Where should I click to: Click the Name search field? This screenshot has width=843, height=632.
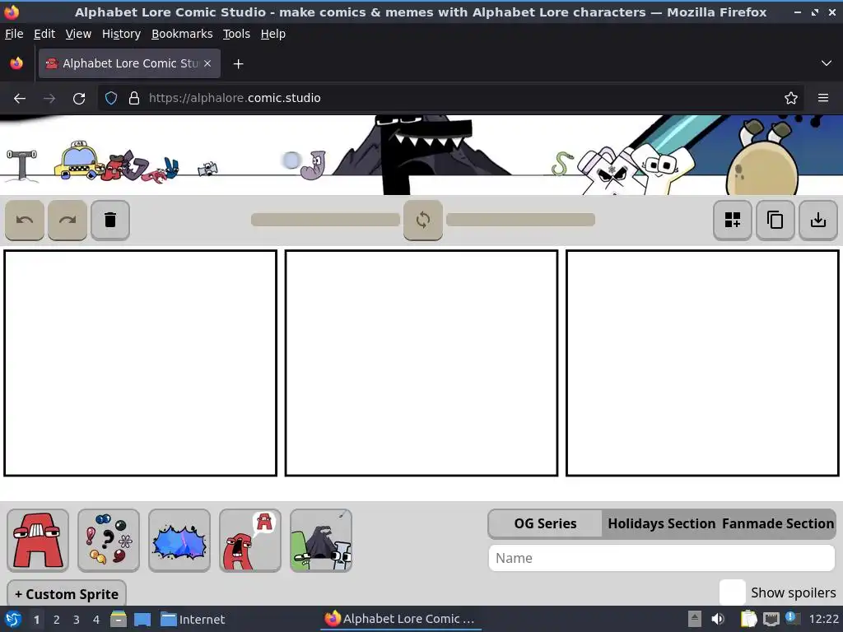point(662,559)
